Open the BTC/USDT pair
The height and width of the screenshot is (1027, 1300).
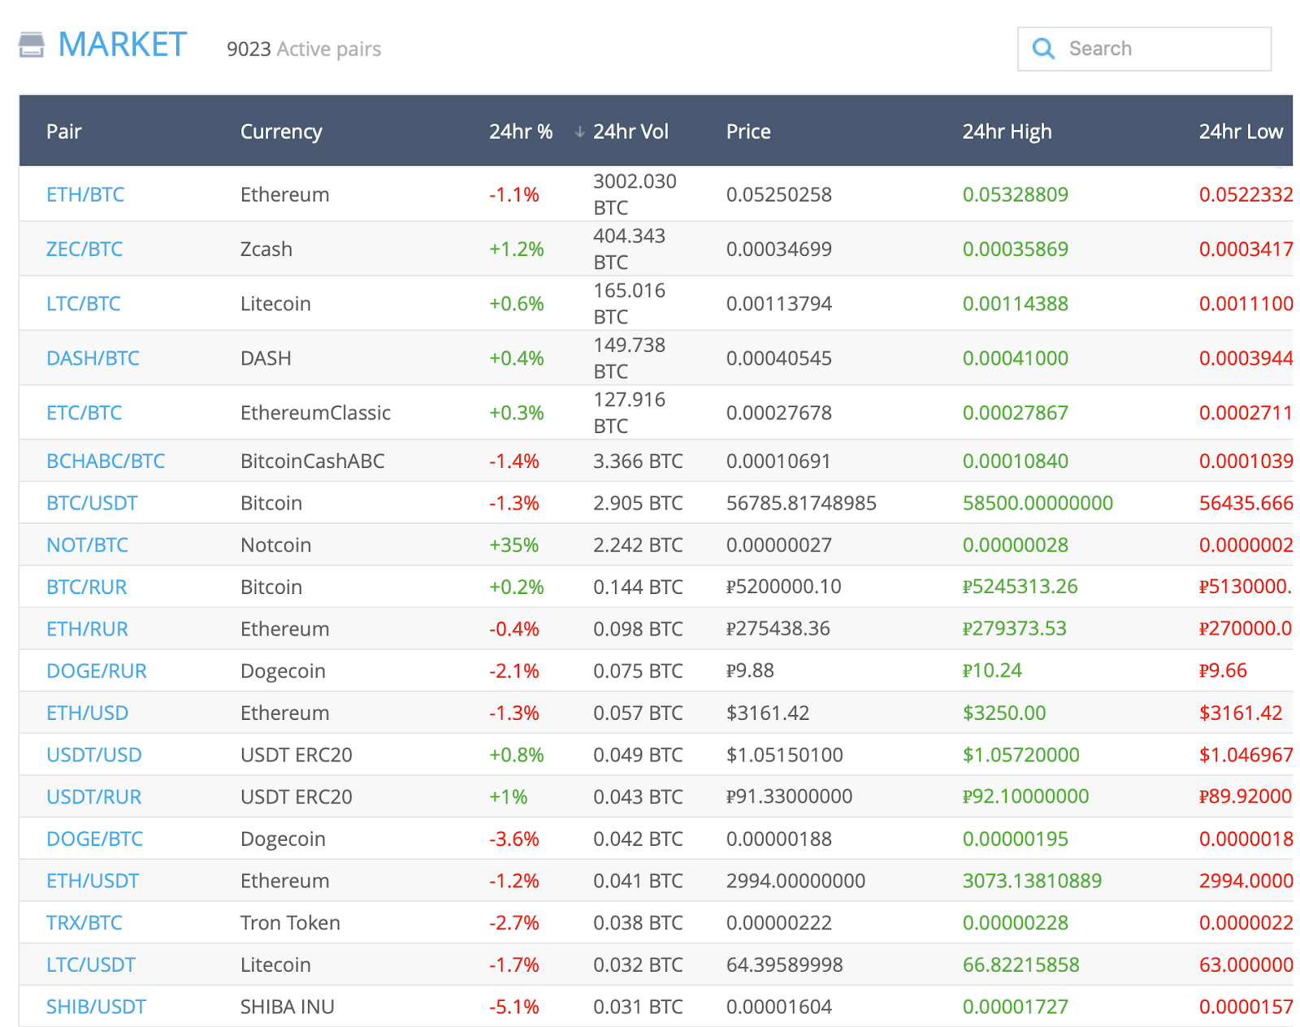(92, 503)
